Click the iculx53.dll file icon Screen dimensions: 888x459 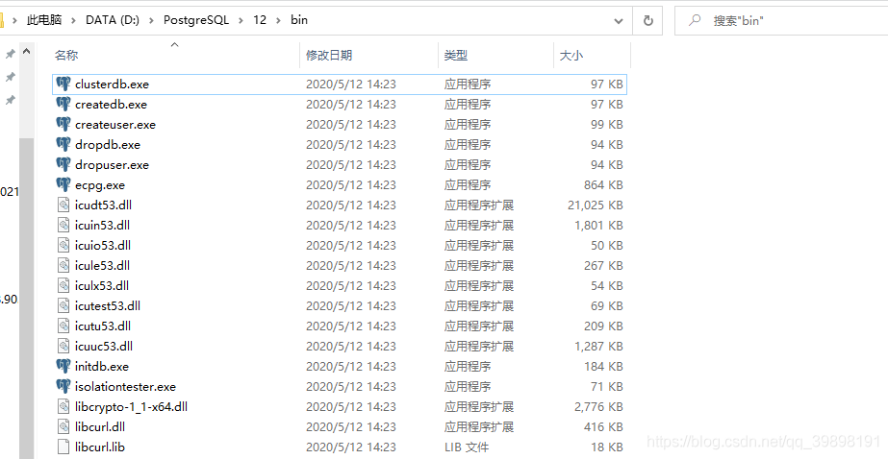coord(63,286)
